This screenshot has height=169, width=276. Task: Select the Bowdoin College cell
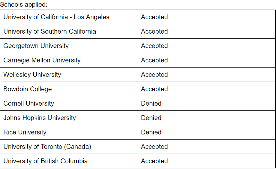point(69,89)
